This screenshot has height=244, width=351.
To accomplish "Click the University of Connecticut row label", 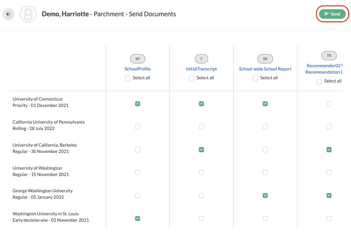I will (37, 99).
